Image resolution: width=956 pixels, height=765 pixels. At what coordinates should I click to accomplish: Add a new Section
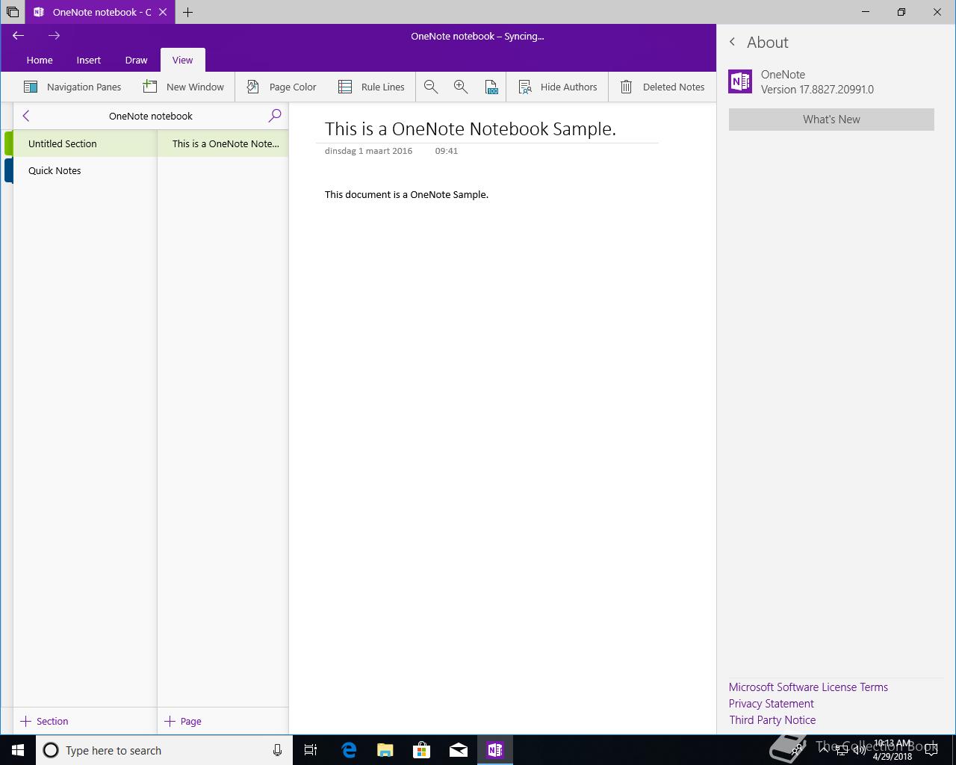coord(45,721)
